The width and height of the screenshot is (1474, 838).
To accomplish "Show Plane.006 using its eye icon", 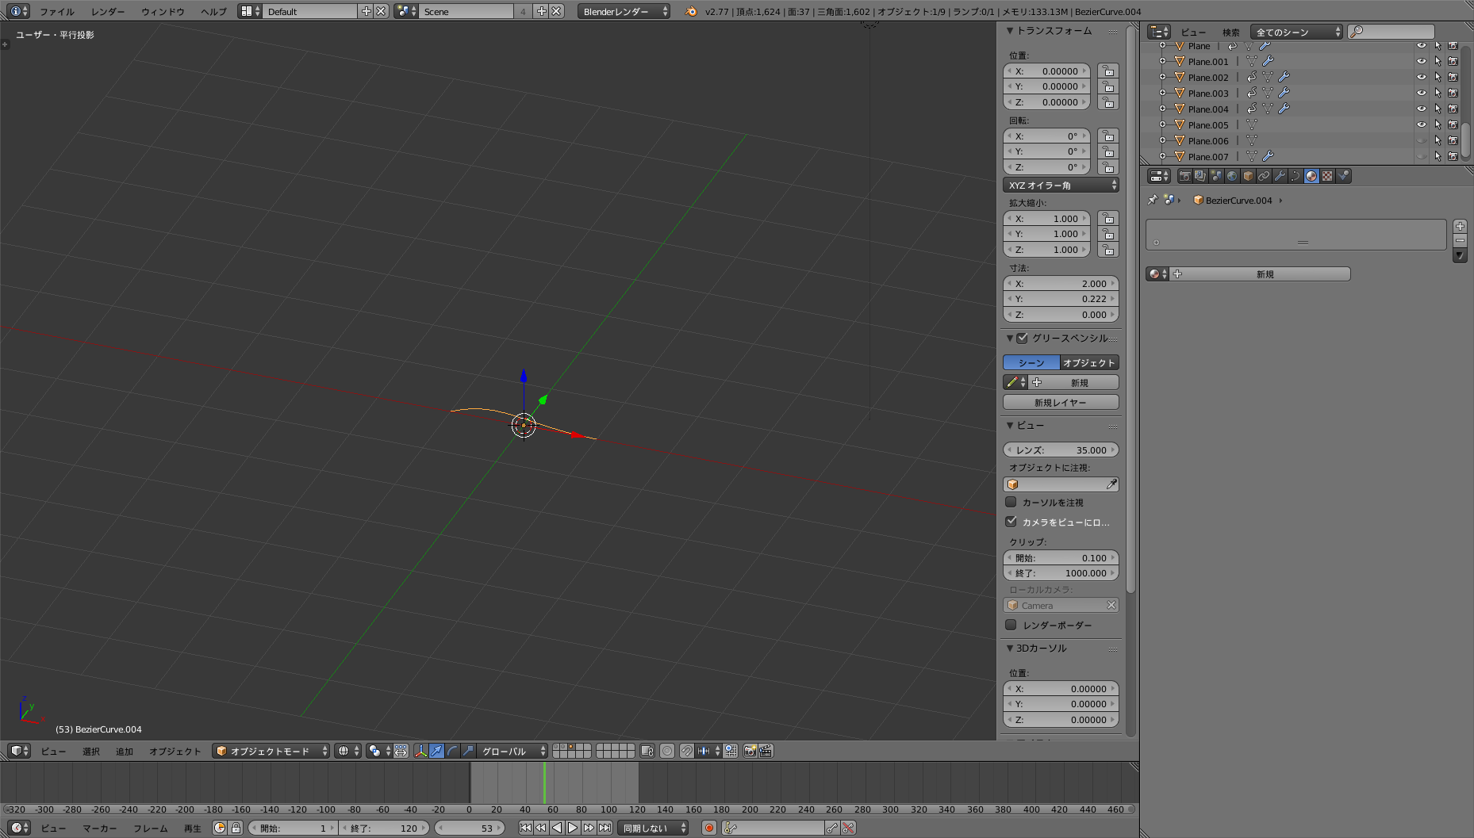I will [x=1422, y=140].
